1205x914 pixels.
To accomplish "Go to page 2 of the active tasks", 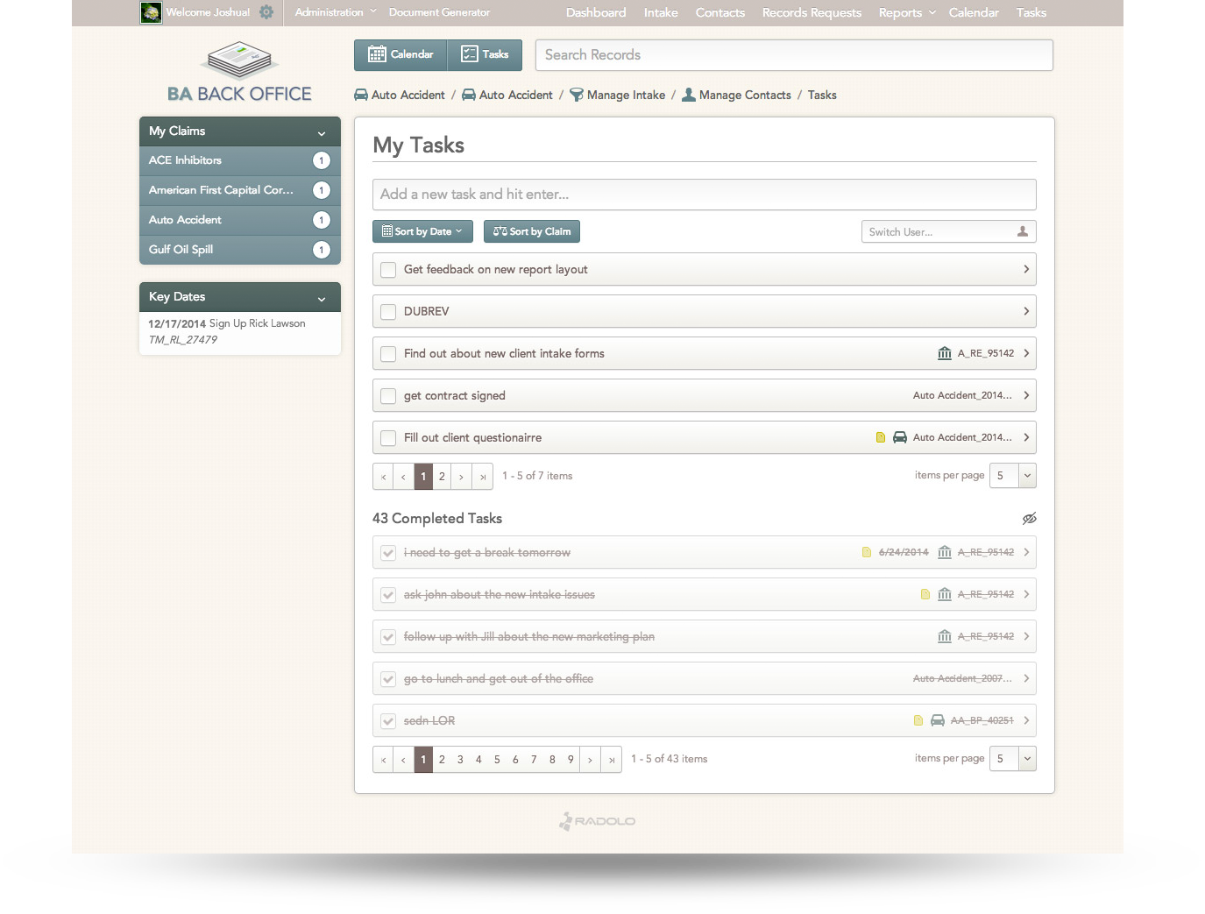I will (442, 476).
